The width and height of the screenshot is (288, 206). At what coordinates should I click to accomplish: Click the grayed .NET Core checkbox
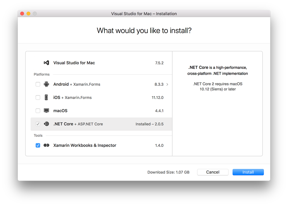tap(38, 124)
